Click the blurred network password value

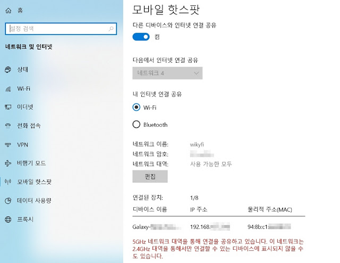tap(202, 154)
